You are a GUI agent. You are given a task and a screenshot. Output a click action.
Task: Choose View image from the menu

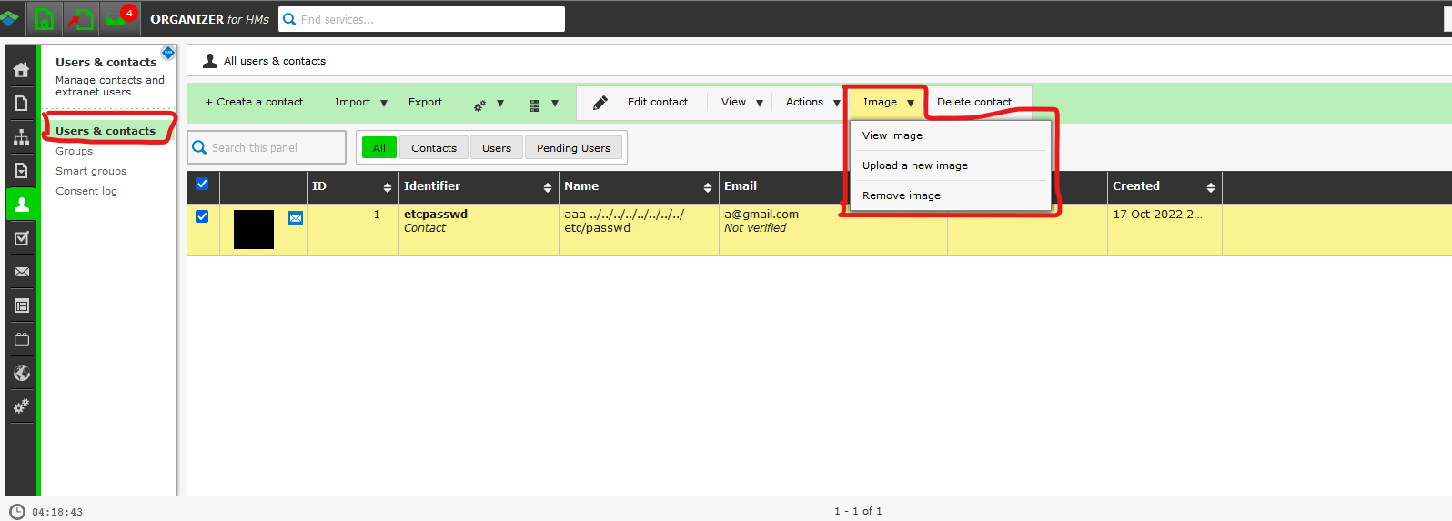[950, 135]
